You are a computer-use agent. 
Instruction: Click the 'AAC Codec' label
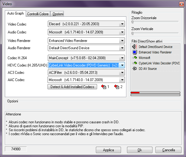tap(16, 80)
